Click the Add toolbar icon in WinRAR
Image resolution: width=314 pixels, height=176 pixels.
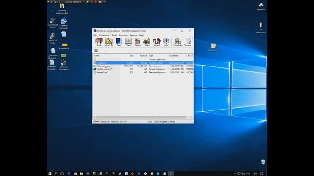[x=99, y=42]
